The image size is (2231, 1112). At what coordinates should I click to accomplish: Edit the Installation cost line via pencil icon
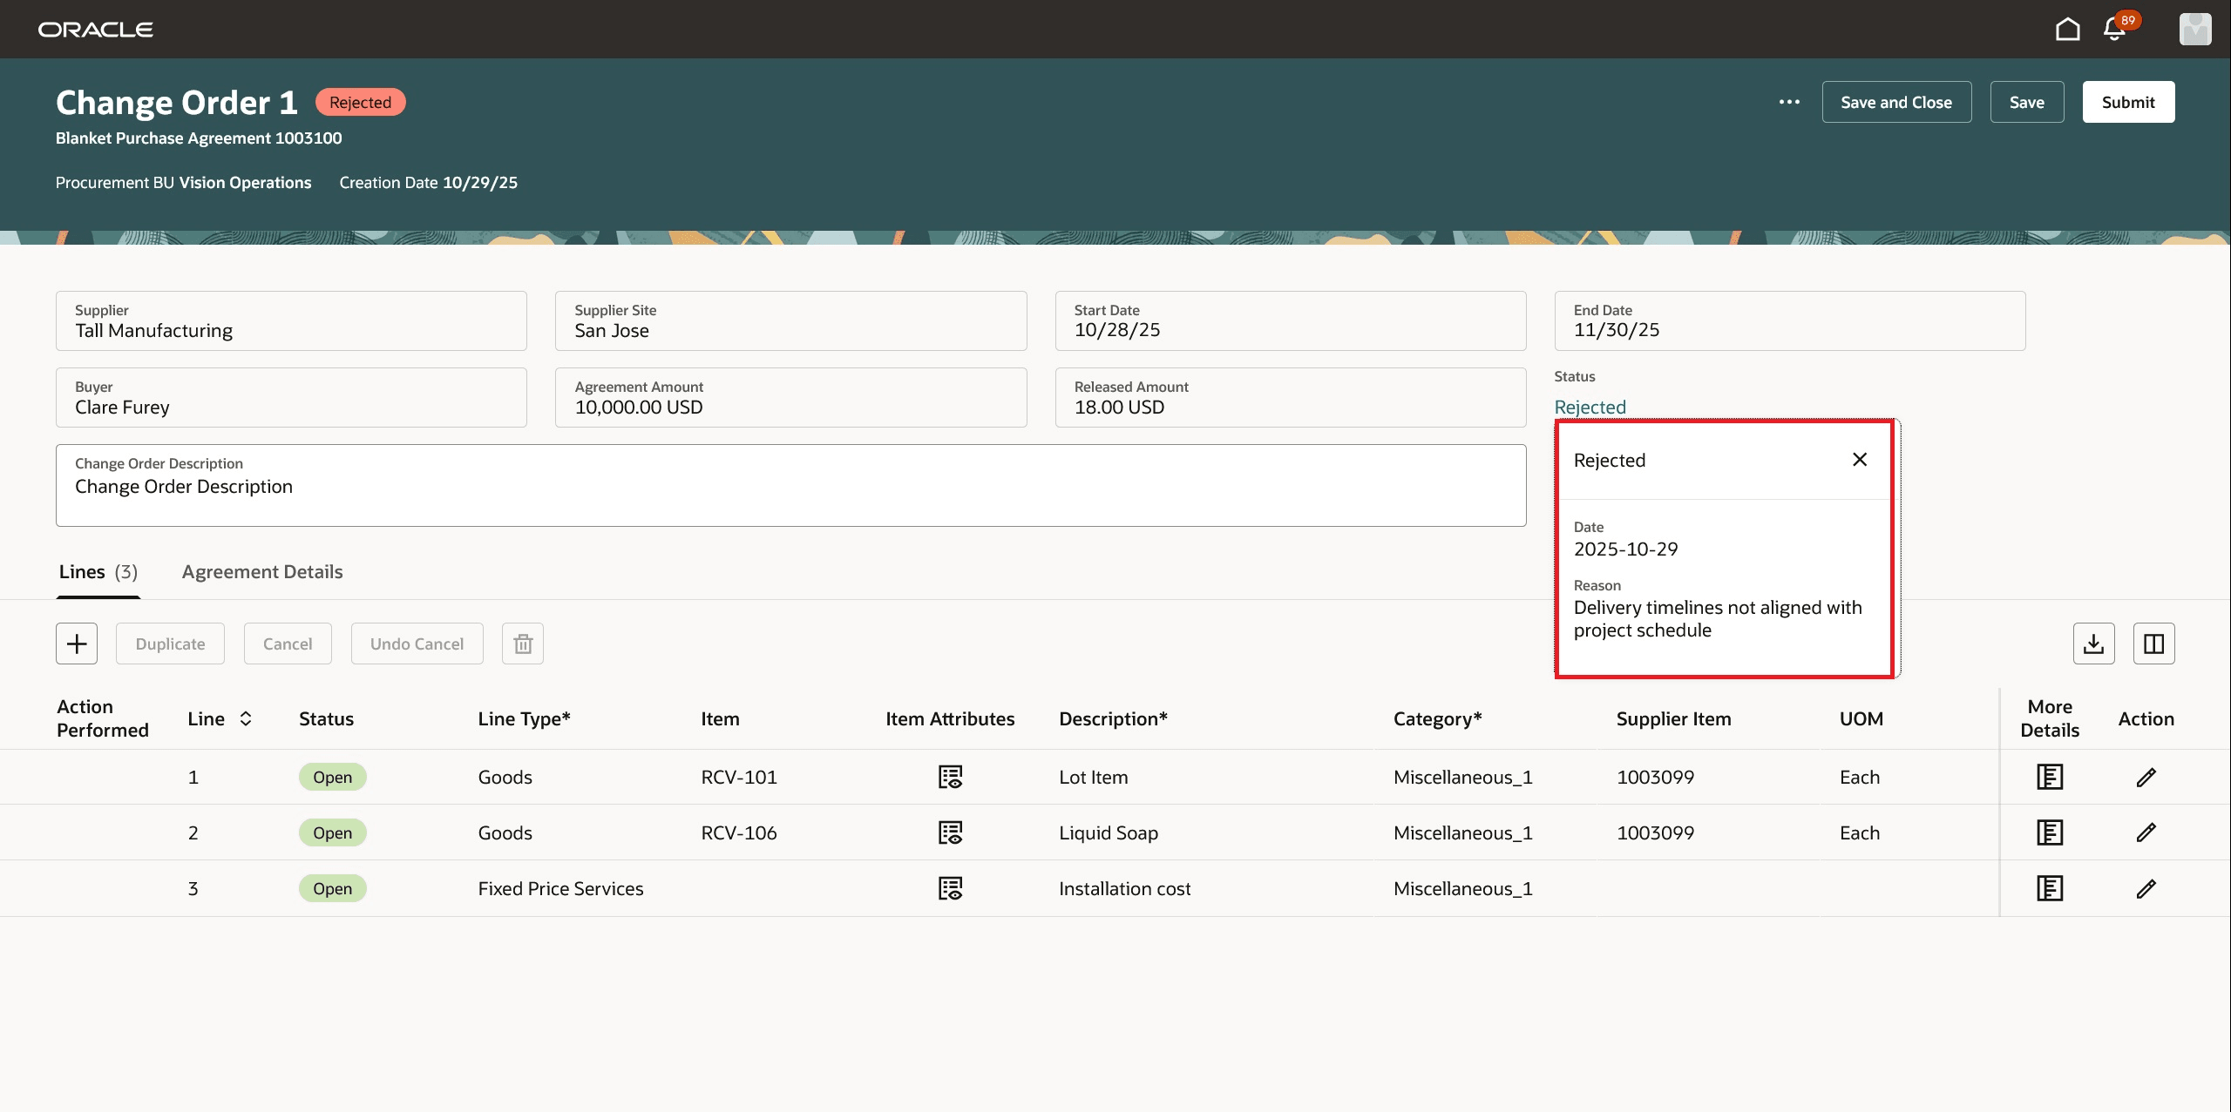[2146, 887]
